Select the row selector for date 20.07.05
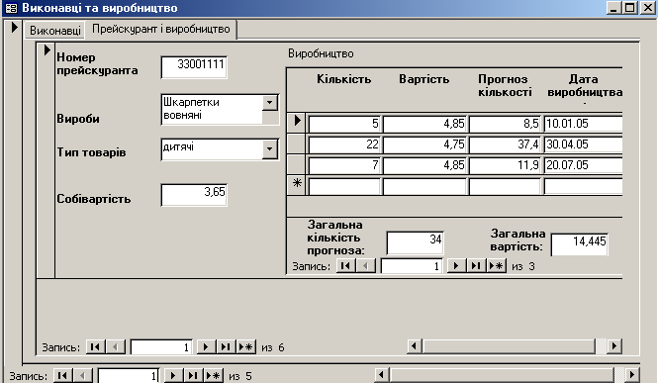This screenshot has height=383, width=658. pos(297,164)
